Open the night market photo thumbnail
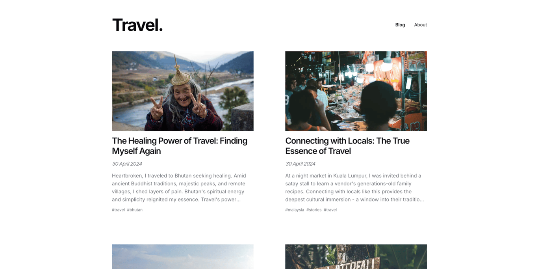Image resolution: width=538 pixels, height=269 pixels. 356,91
